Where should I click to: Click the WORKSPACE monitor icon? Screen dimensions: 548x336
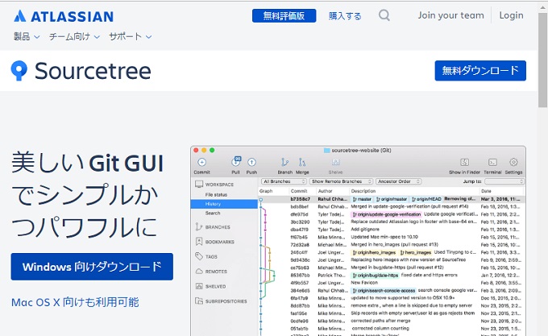pos(199,184)
